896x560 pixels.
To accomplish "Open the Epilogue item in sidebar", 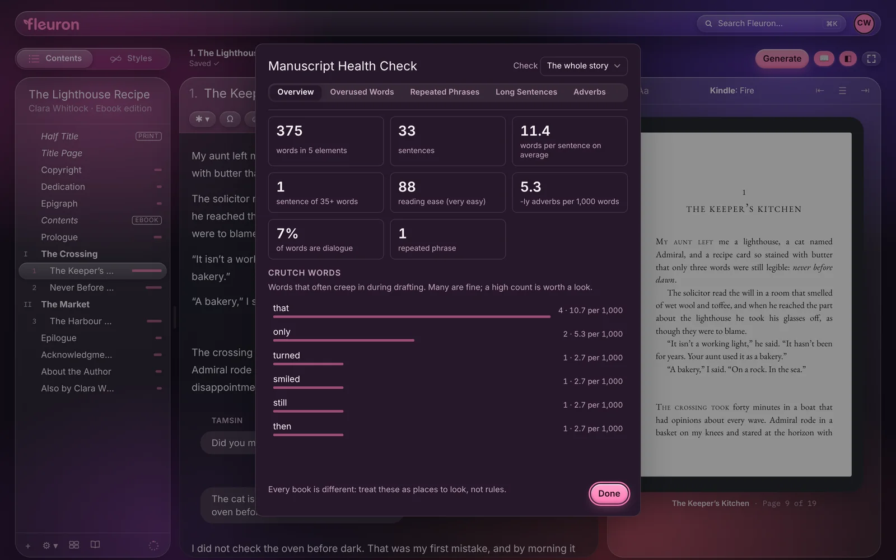I will click(93, 338).
